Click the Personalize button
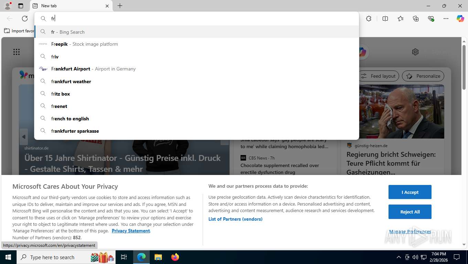Viewport: 468px width, 264px height. point(423,76)
